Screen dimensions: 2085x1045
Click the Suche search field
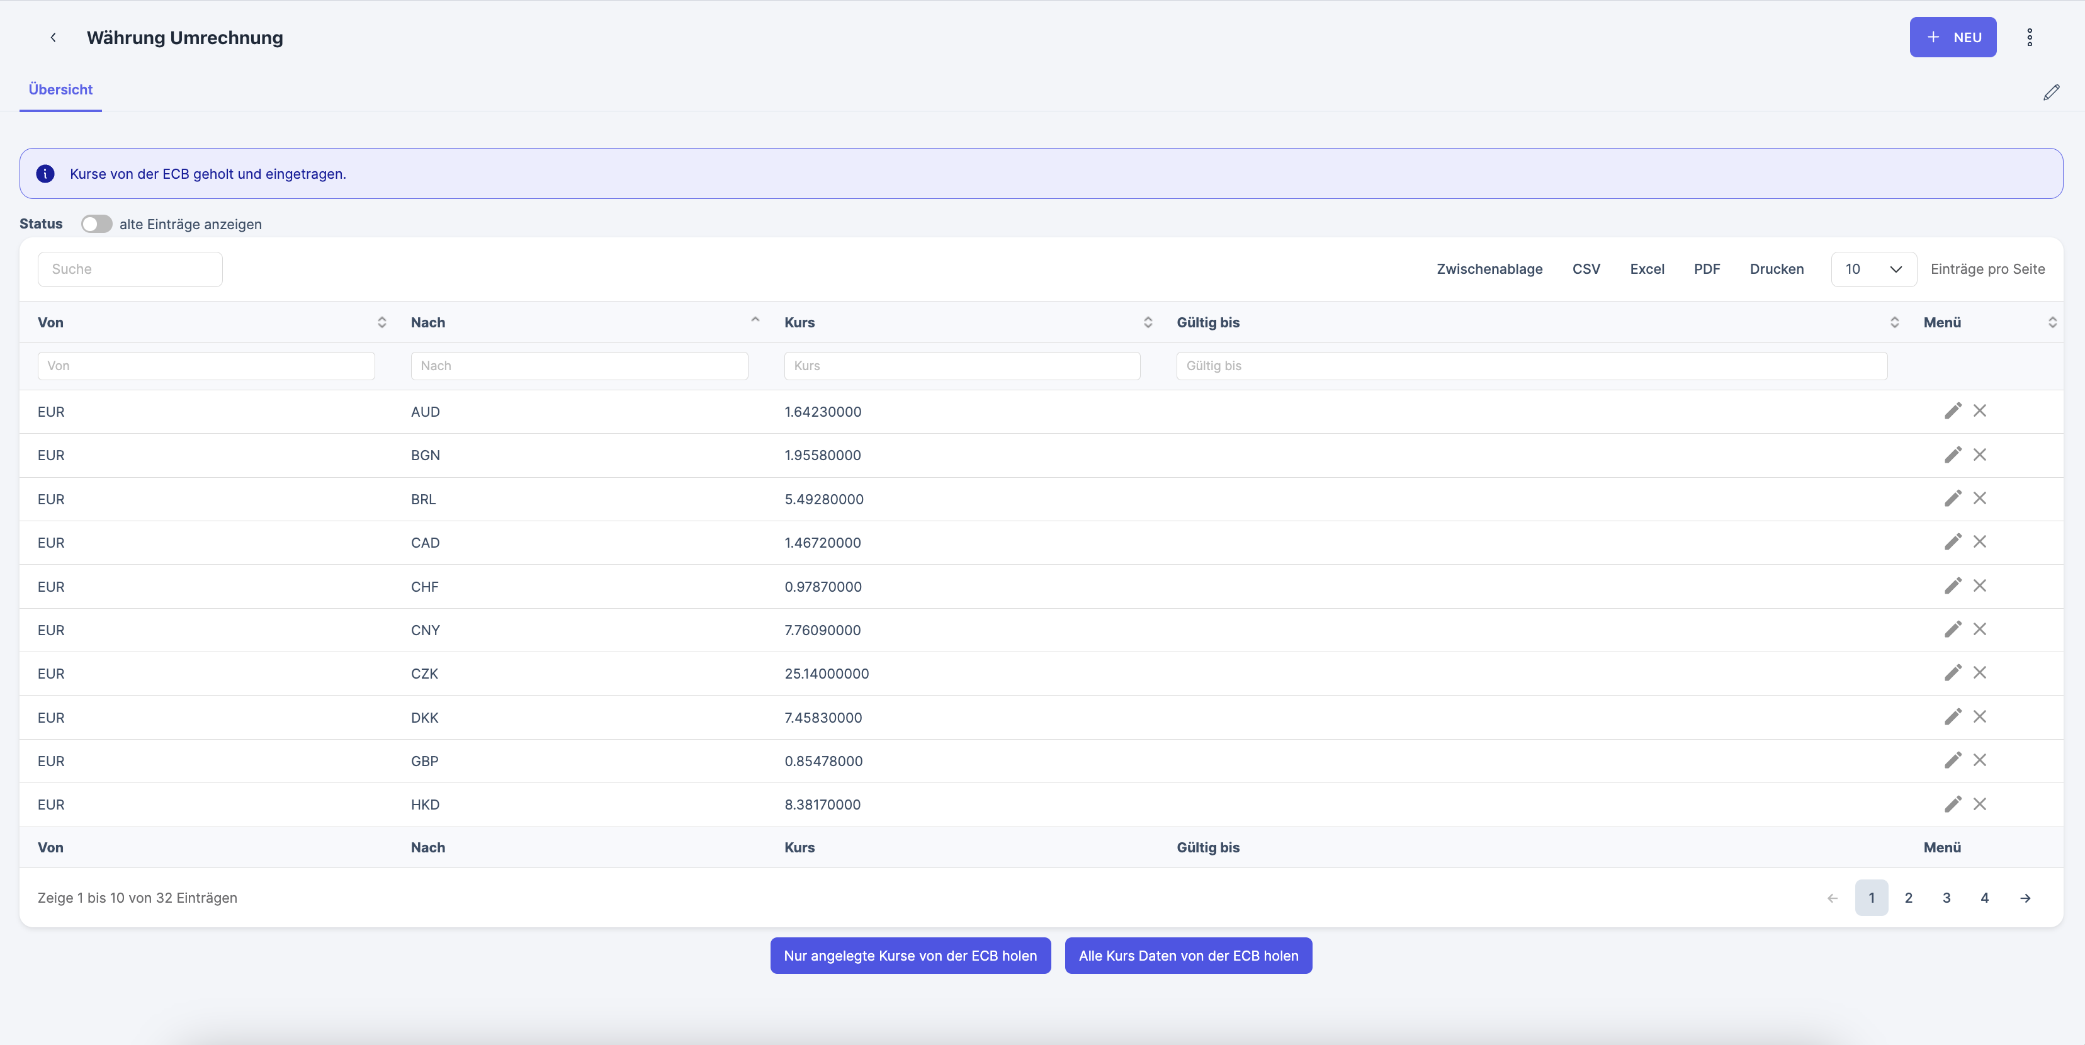pos(130,269)
